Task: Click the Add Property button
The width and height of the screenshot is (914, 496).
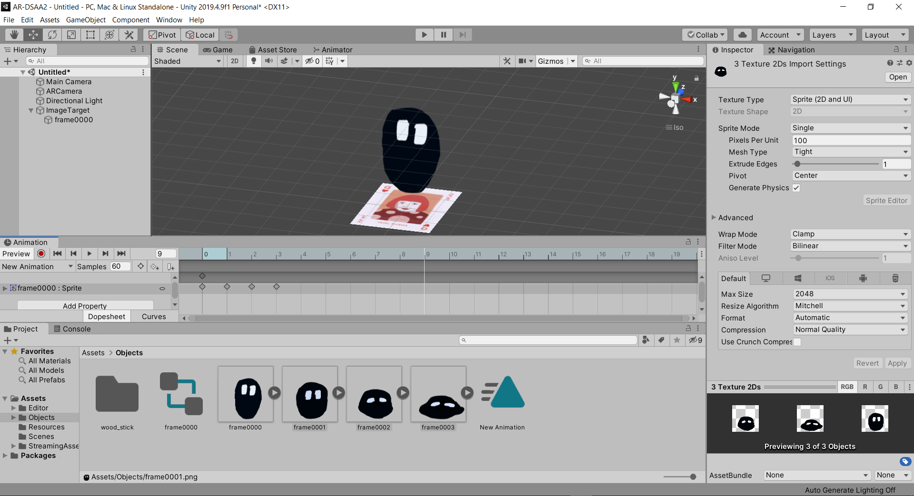Action: coord(85,306)
